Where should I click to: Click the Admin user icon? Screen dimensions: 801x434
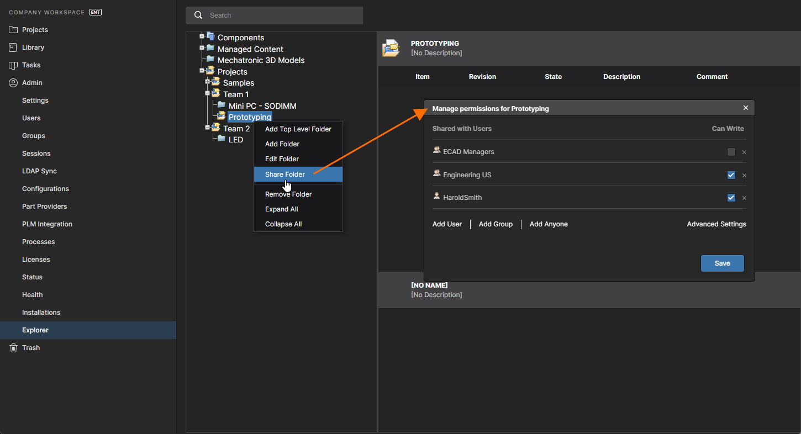click(x=13, y=83)
